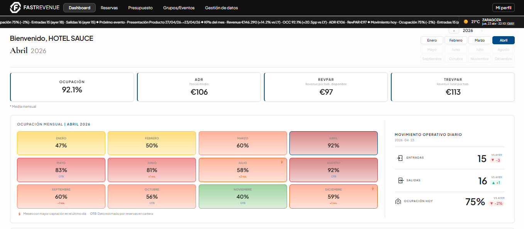Click the scrolling KPI news ticker

[229, 22]
